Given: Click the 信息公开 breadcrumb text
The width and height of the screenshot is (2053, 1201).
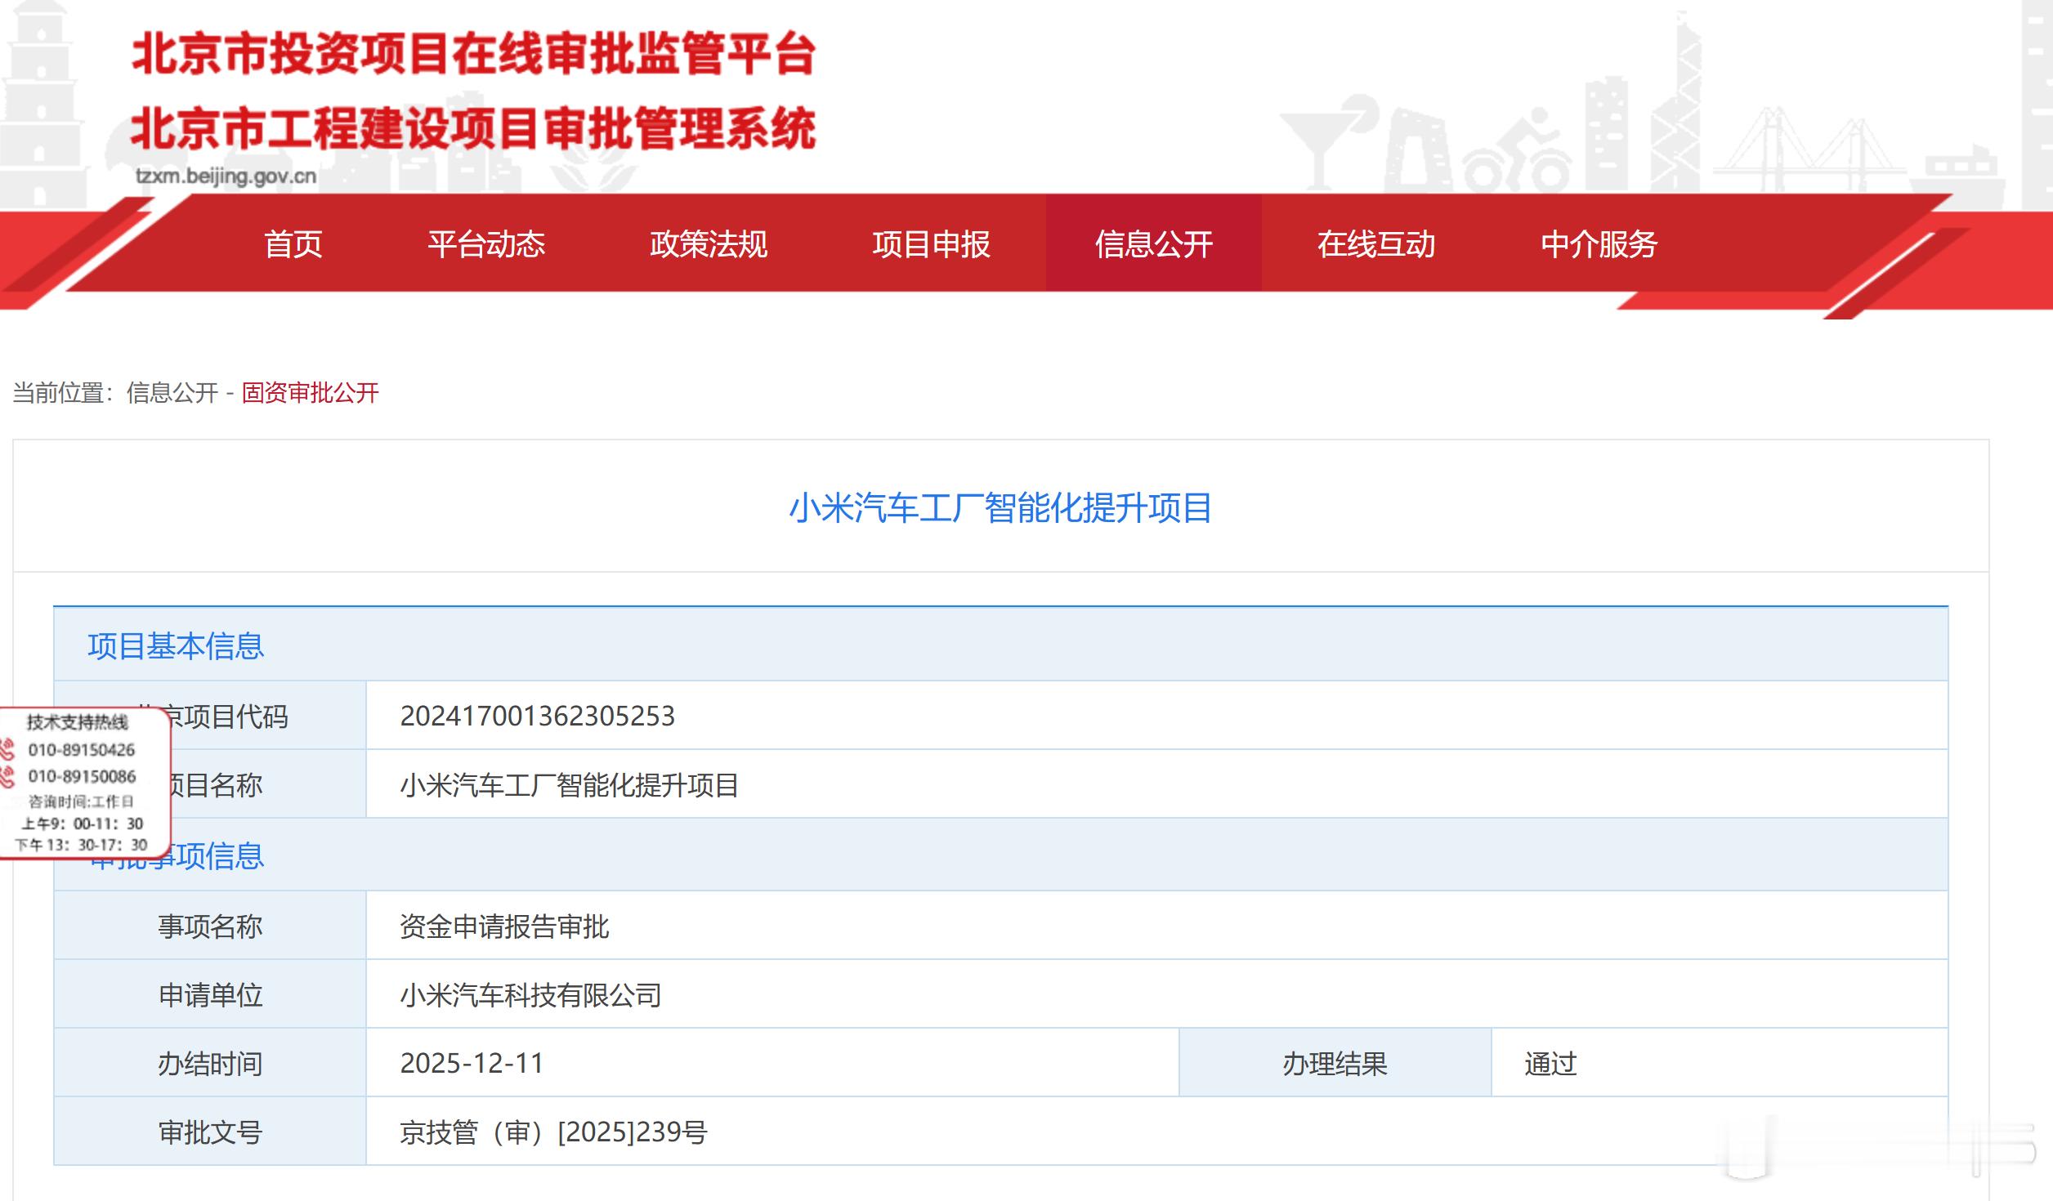Looking at the screenshot, I should [x=172, y=393].
